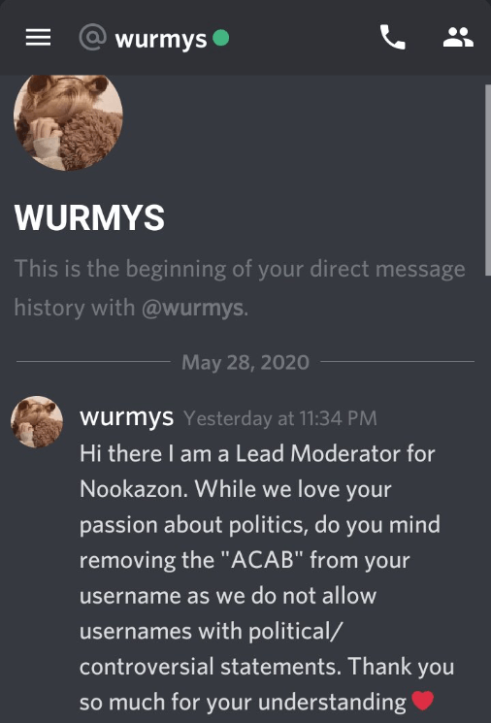Open the hamburger navigation menu
Viewport: 491px width, 723px height.
point(38,37)
